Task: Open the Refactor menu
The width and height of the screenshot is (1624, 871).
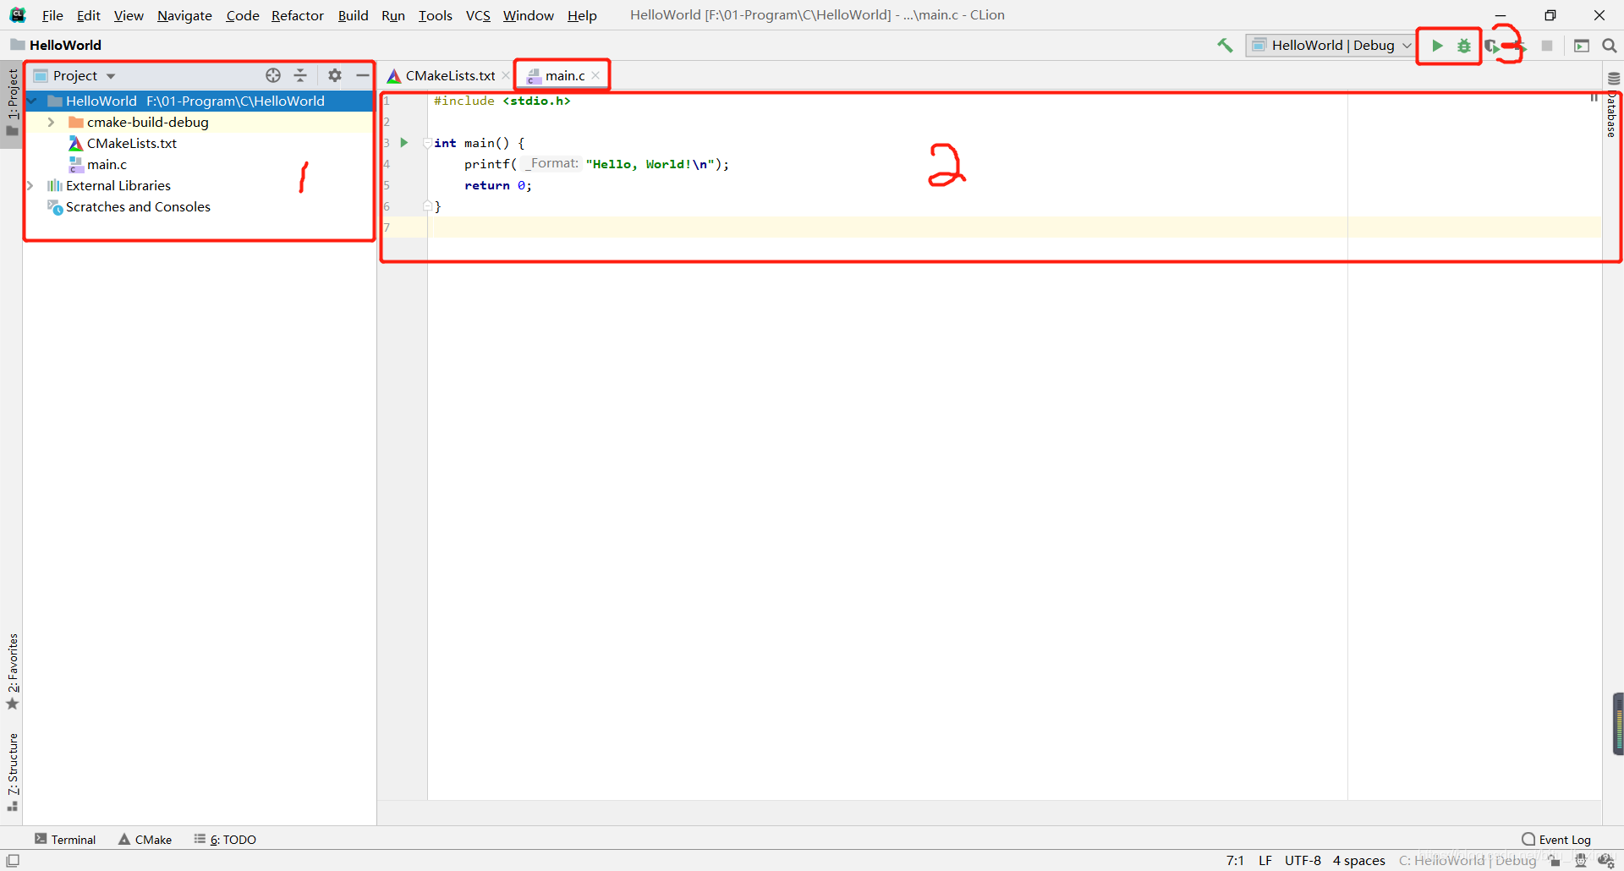Action: coord(298,15)
